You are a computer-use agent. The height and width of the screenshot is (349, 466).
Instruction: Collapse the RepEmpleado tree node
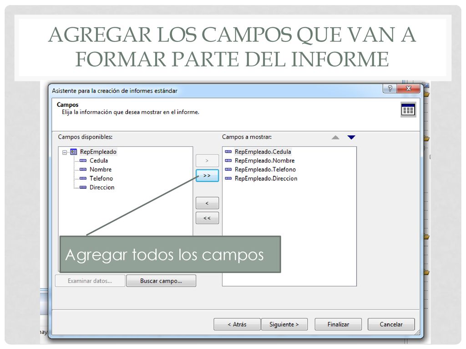65,152
